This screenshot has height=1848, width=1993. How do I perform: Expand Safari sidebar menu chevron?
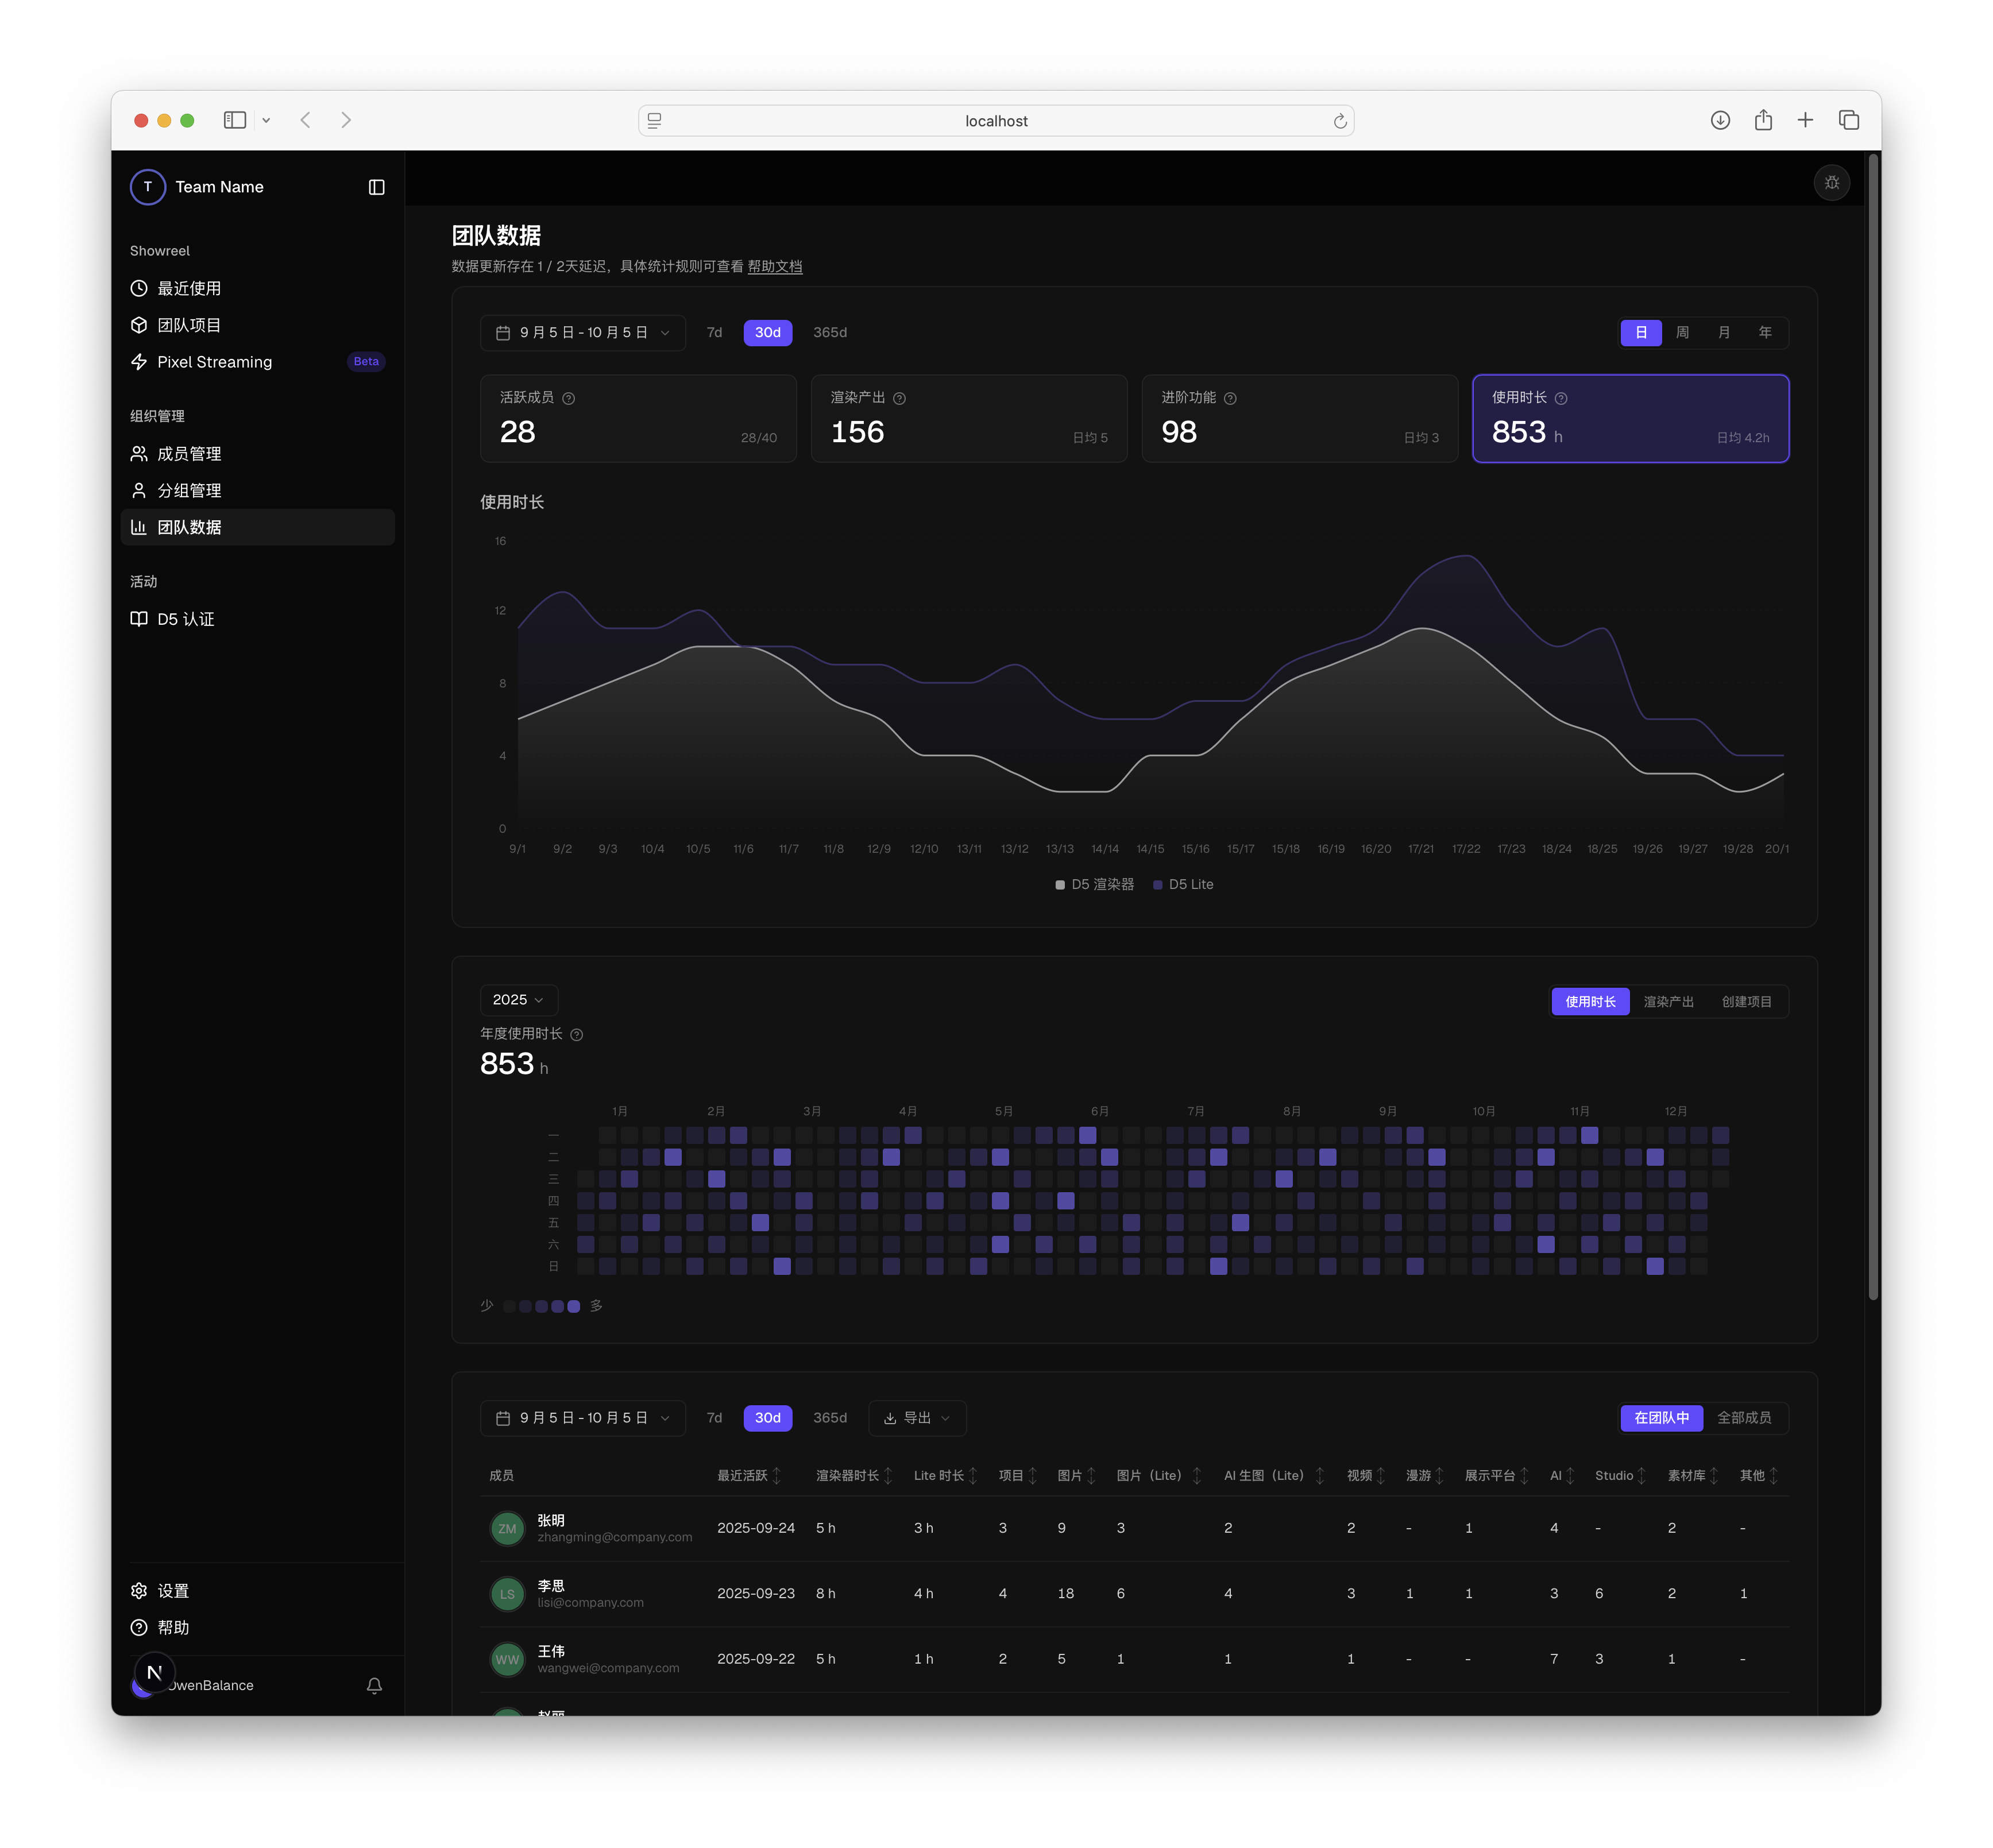[x=266, y=121]
